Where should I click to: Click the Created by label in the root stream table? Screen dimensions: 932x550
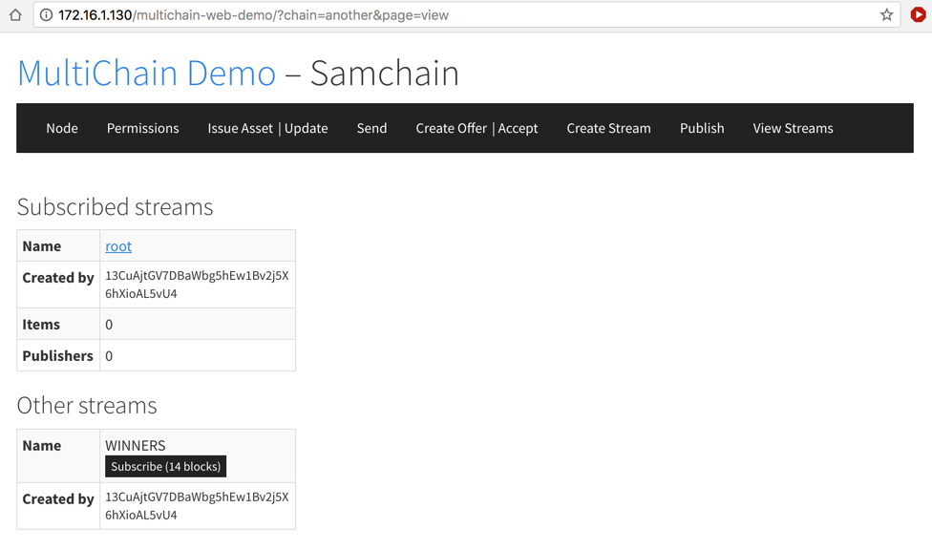[58, 278]
